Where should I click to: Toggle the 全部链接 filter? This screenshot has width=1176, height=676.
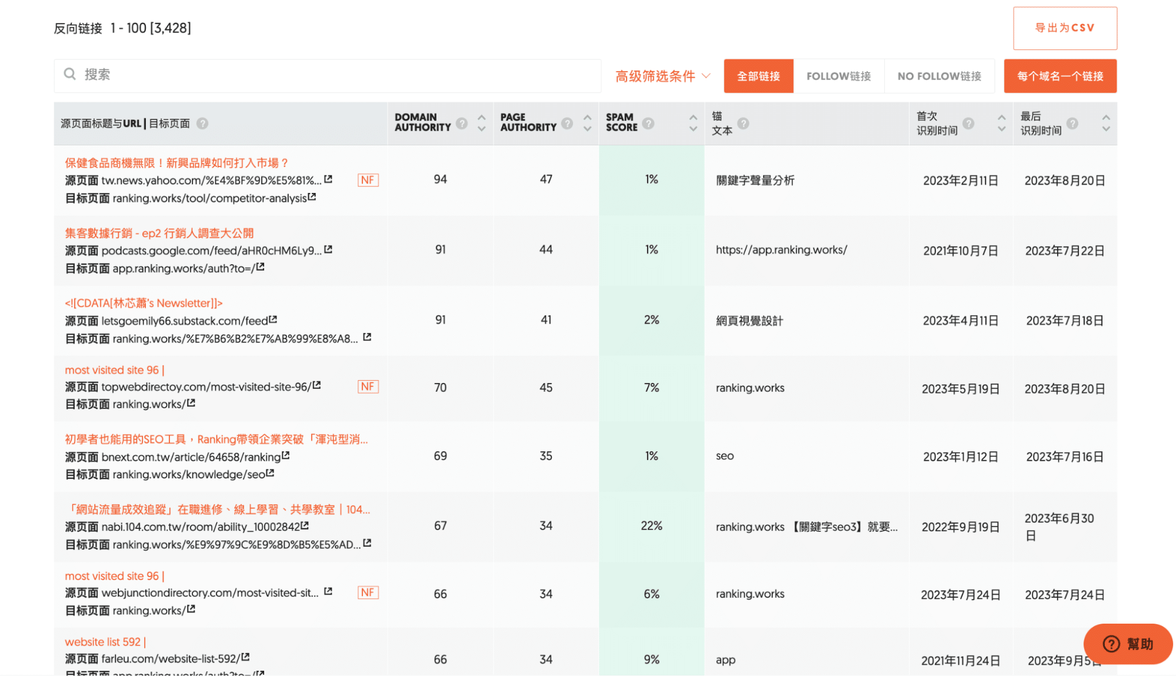click(758, 76)
